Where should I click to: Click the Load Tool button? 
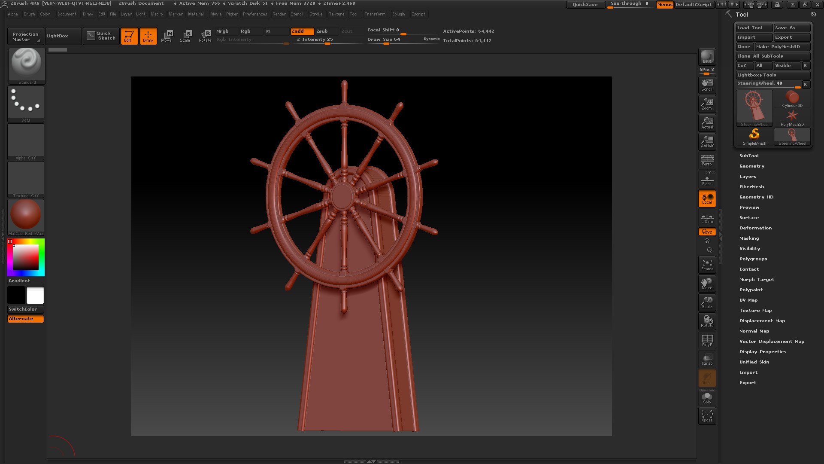pos(754,27)
